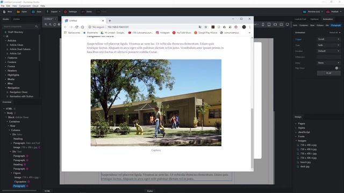This screenshot has width=344, height=193.
Task: Select the tablet landscape device size icon
Action: click(275, 25)
